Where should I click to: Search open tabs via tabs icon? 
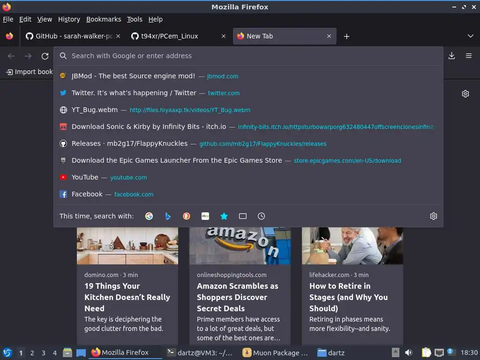(x=243, y=216)
